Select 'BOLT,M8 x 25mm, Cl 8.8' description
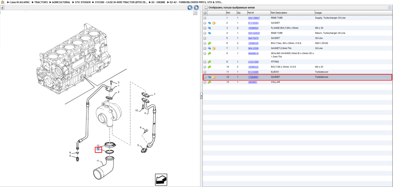The height and width of the screenshot is (187, 393). (284, 67)
